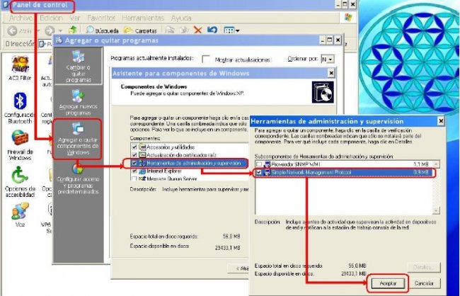Click the forward arrow in Panel de control toolbar
Viewport: 460px width, 296px height.
(x=50, y=30)
